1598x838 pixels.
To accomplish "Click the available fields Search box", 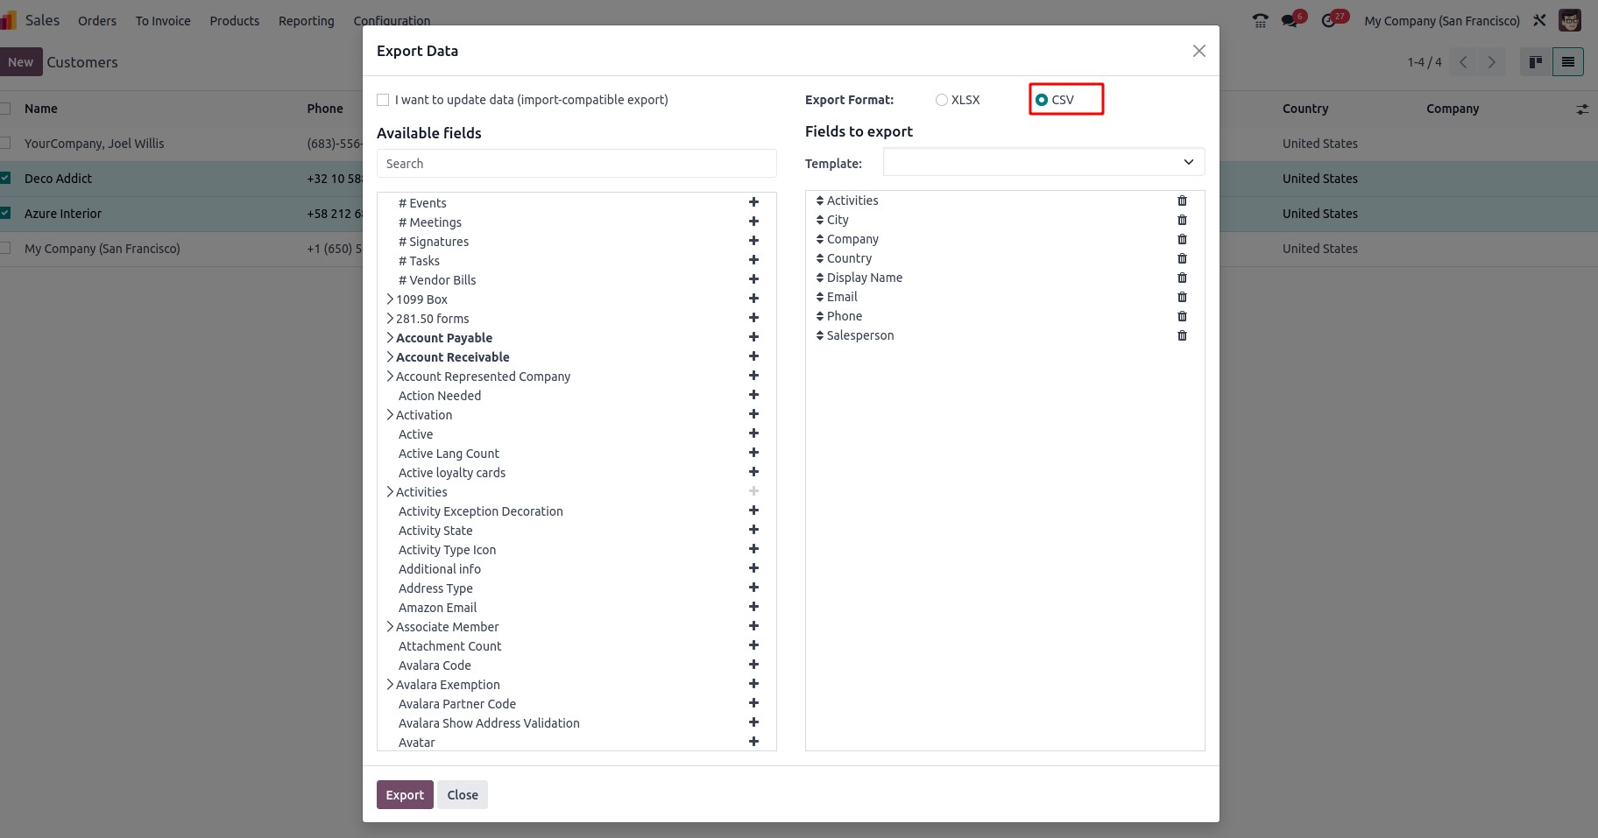I will 576,164.
